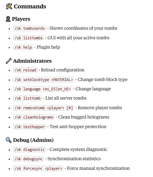Click the /sk diagnostic command code
The width and height of the screenshot is (153, 177).
tap(29, 150)
